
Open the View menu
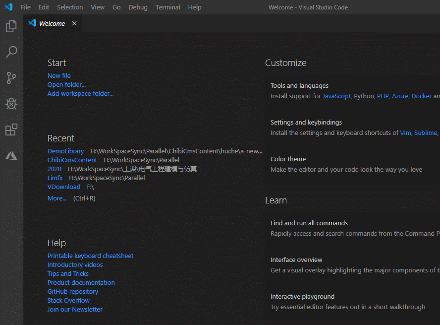[98, 7]
